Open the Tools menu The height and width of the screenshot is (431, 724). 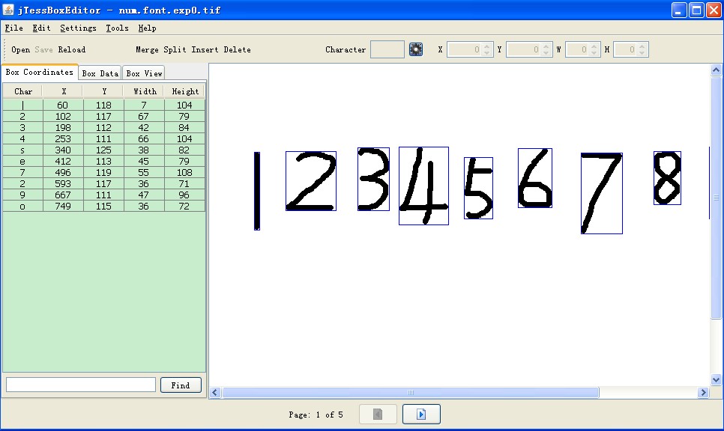117,28
